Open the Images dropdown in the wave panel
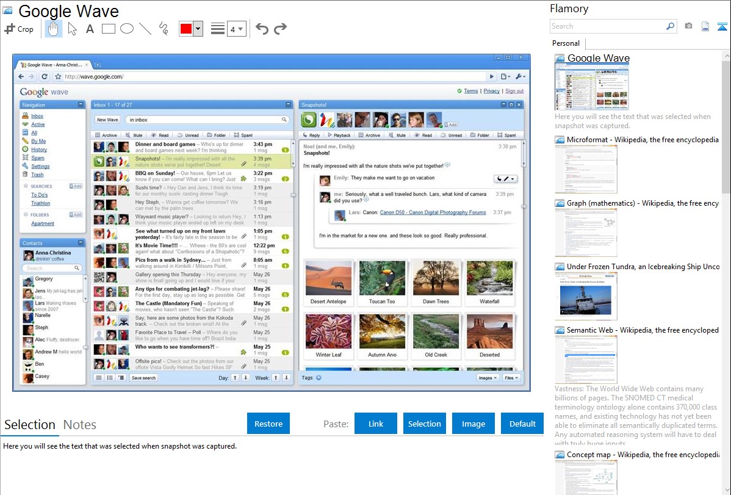Image resolution: width=731 pixels, height=495 pixels. pos(488,378)
